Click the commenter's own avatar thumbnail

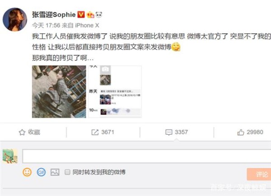[10, 156]
